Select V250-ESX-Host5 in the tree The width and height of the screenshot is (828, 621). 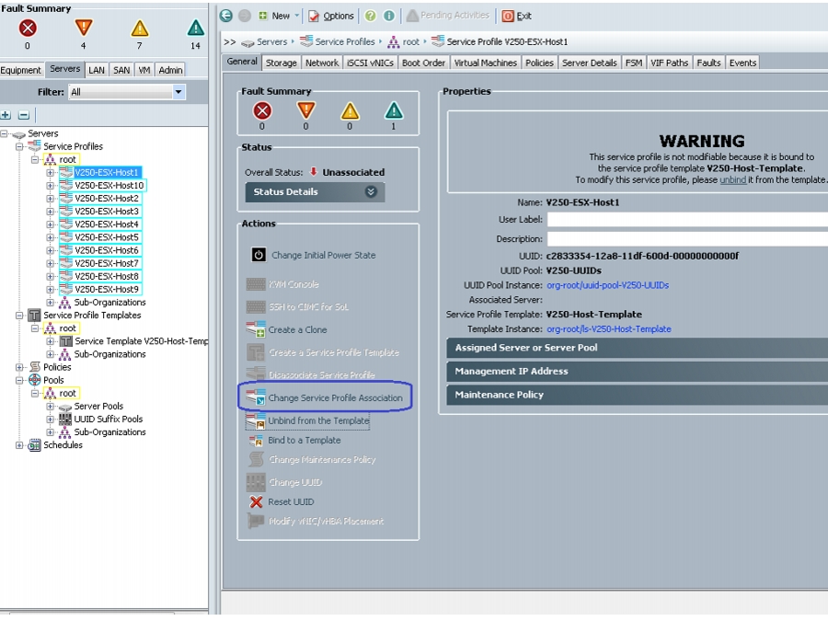tap(107, 237)
